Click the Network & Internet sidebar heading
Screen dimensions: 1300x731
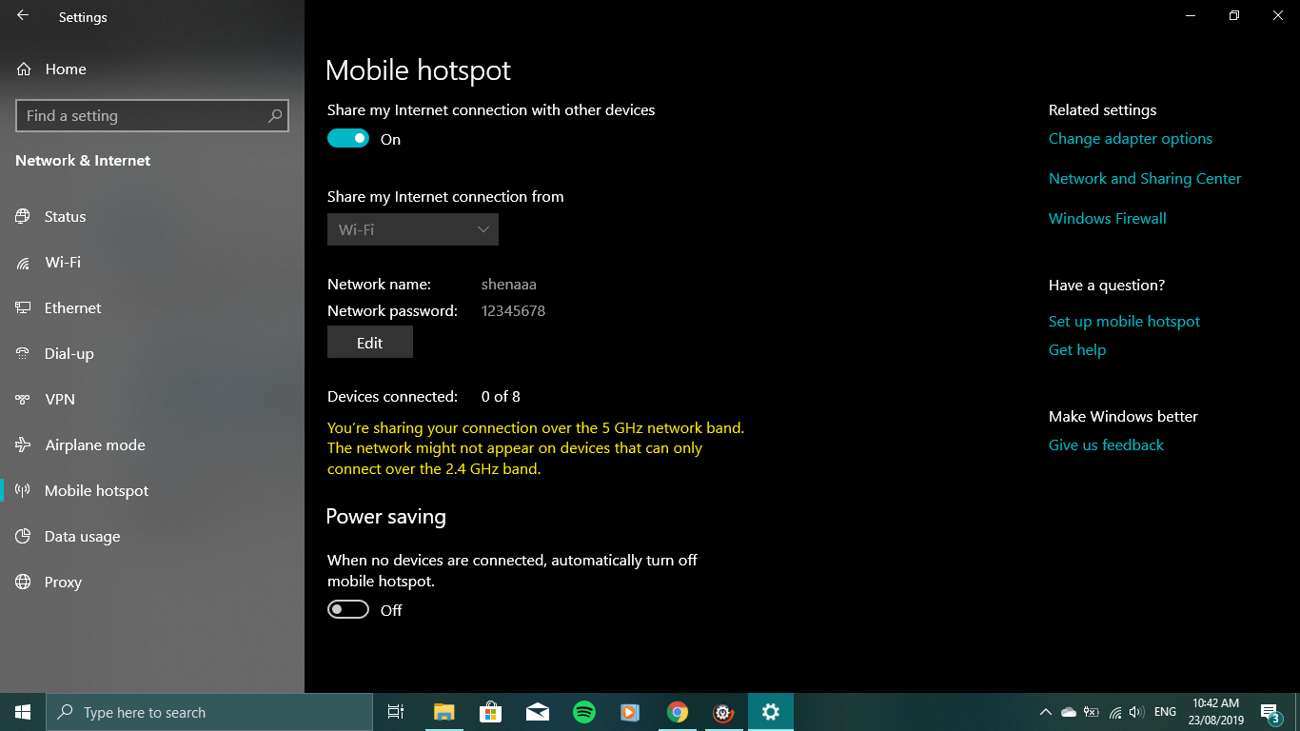[83, 161]
